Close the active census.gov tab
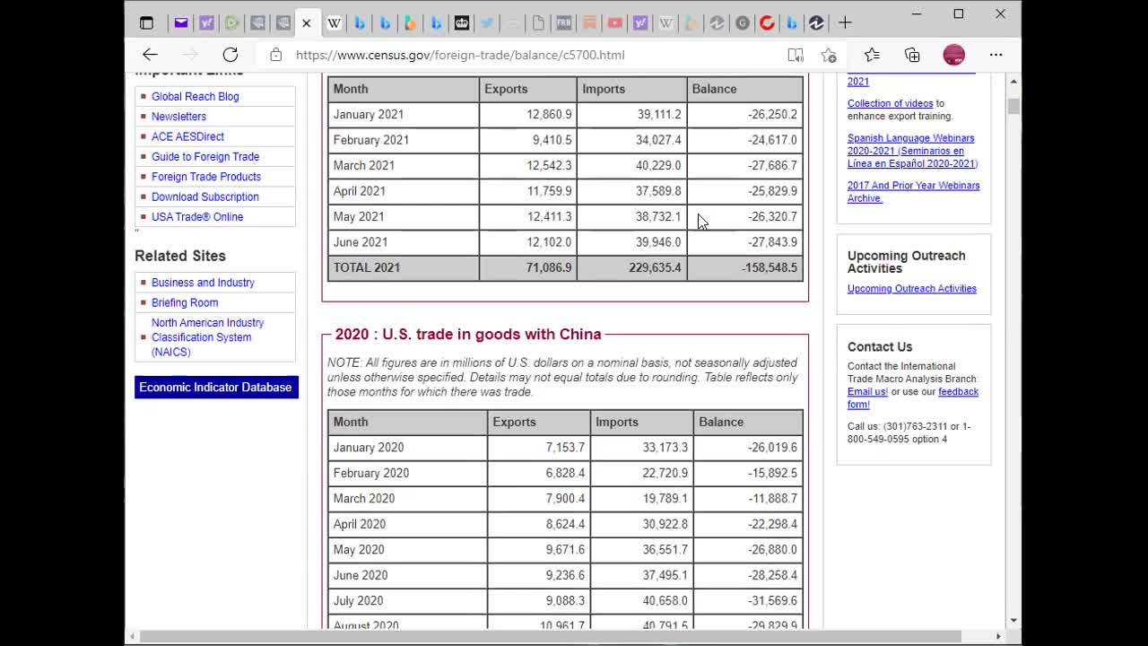1148x646 pixels. 306,22
